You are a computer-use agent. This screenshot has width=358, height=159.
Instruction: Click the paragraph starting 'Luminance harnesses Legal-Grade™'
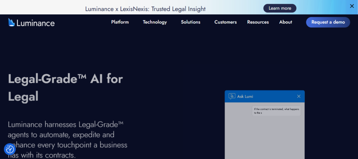click(67, 140)
